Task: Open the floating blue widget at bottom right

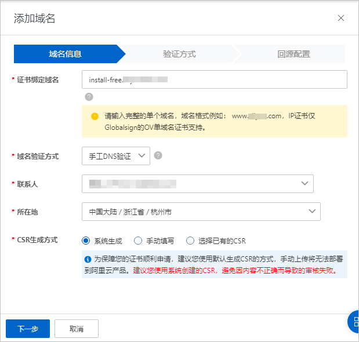Action: tap(353, 322)
